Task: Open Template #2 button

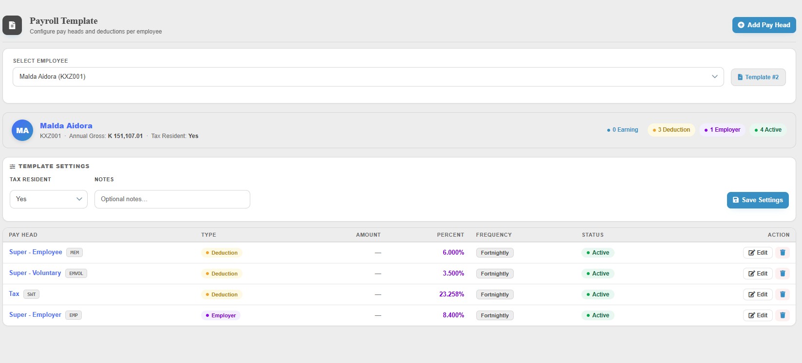Action: [758, 77]
